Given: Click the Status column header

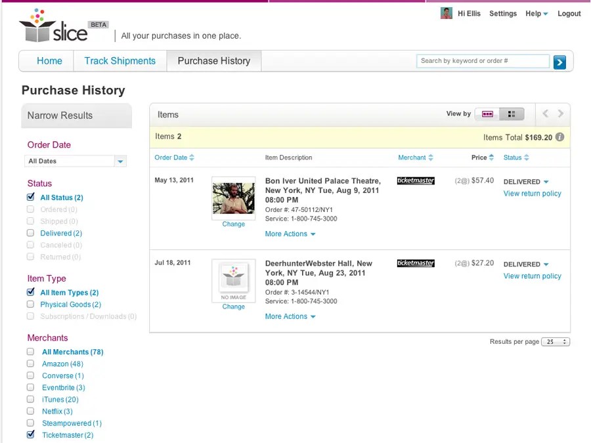Looking at the screenshot, I should [513, 158].
